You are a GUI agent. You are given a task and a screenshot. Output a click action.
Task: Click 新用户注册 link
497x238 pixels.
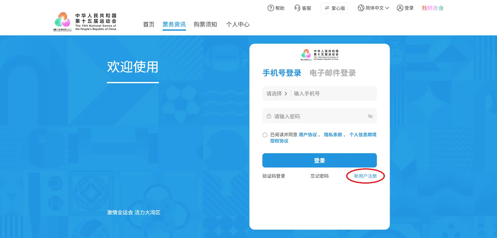pyautogui.click(x=365, y=176)
